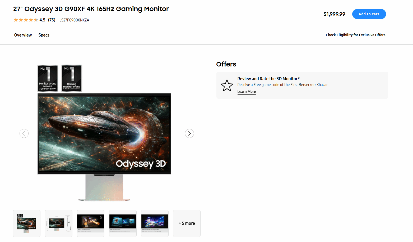Click the previous image arrow
The image size is (413, 242).
[24, 133]
